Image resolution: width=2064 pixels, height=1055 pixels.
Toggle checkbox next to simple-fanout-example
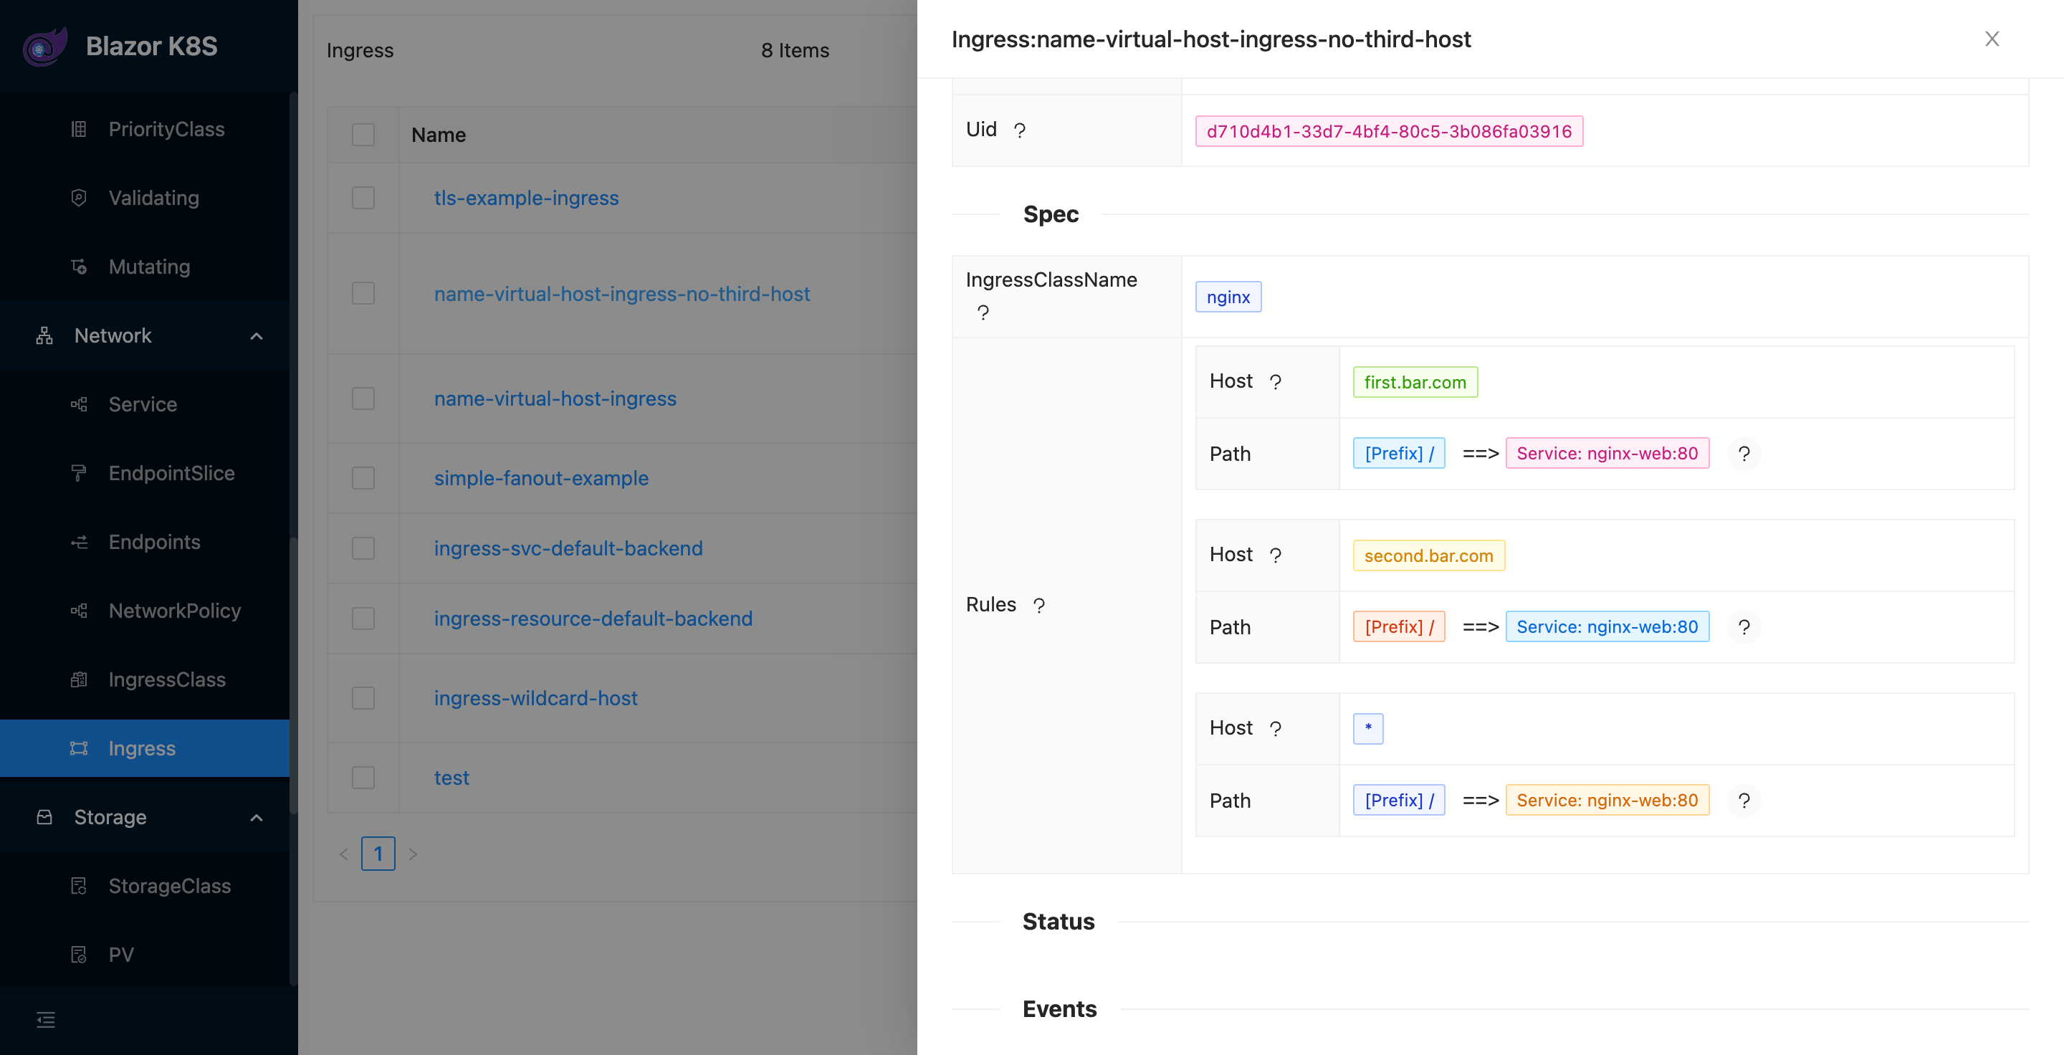(363, 477)
